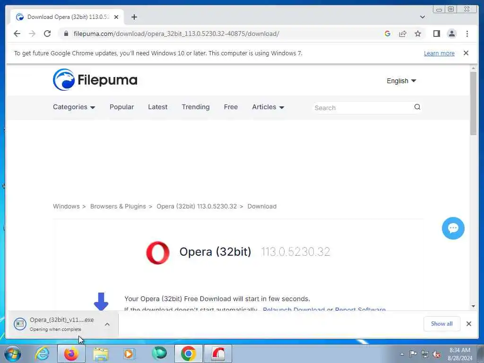Click the scrollbar up arrow

coord(473,68)
